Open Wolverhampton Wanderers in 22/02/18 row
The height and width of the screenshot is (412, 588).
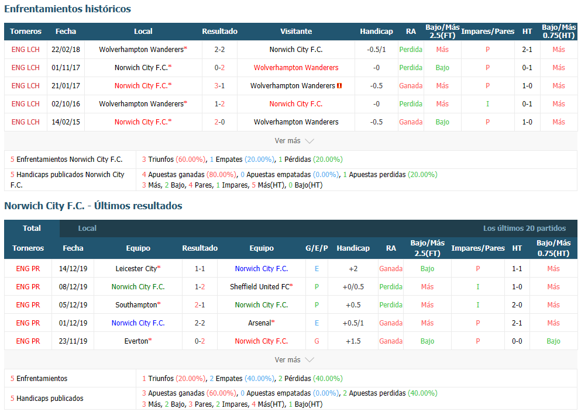[142, 50]
